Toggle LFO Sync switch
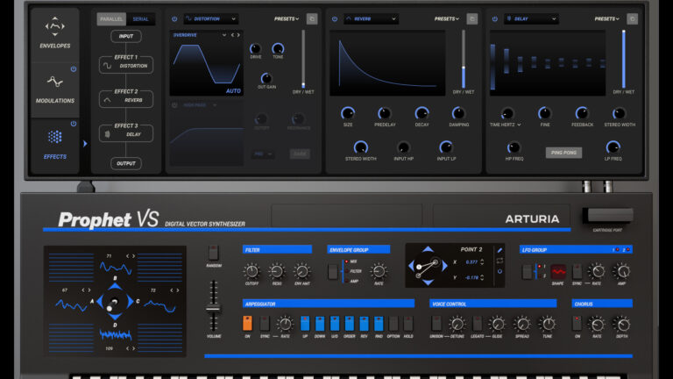 click(x=577, y=272)
